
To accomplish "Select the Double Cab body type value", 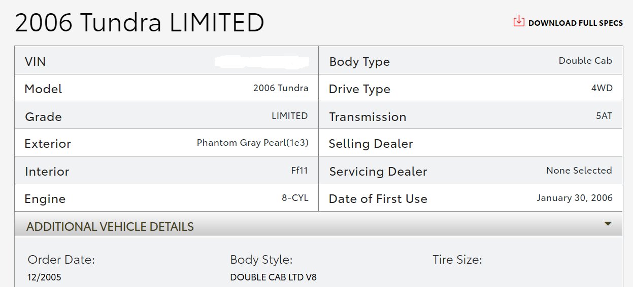I will pos(585,61).
